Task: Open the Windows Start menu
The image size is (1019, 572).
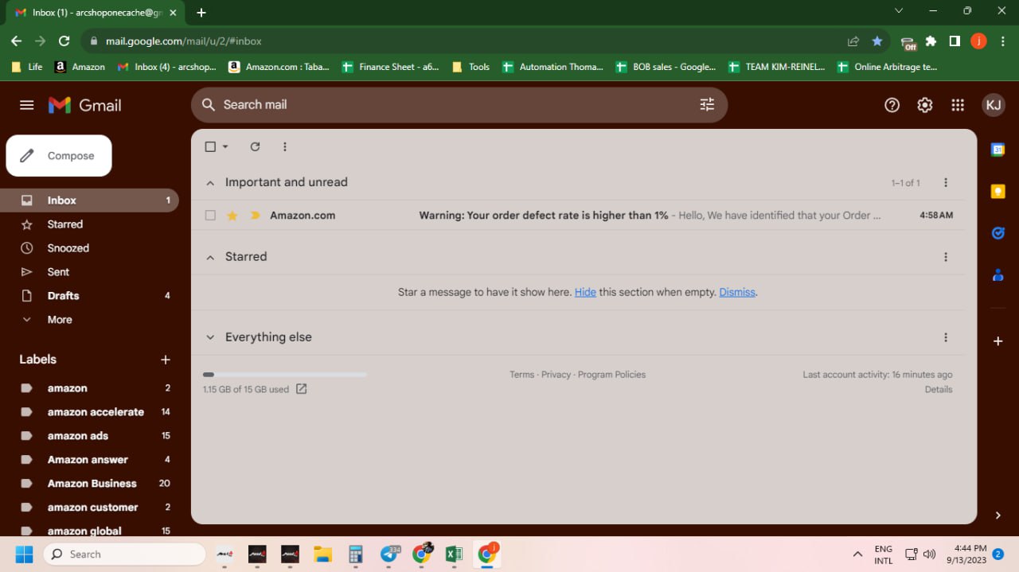Action: 24,554
